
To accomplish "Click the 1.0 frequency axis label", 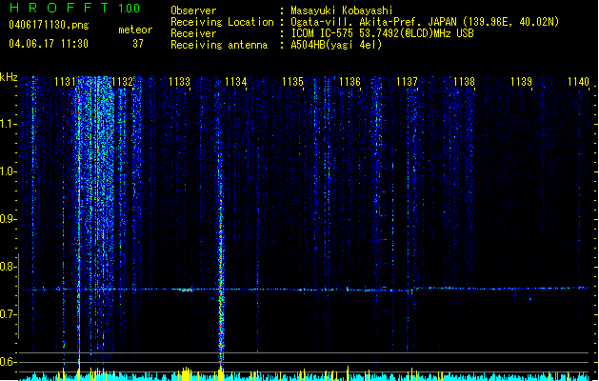I will (x=9, y=171).
